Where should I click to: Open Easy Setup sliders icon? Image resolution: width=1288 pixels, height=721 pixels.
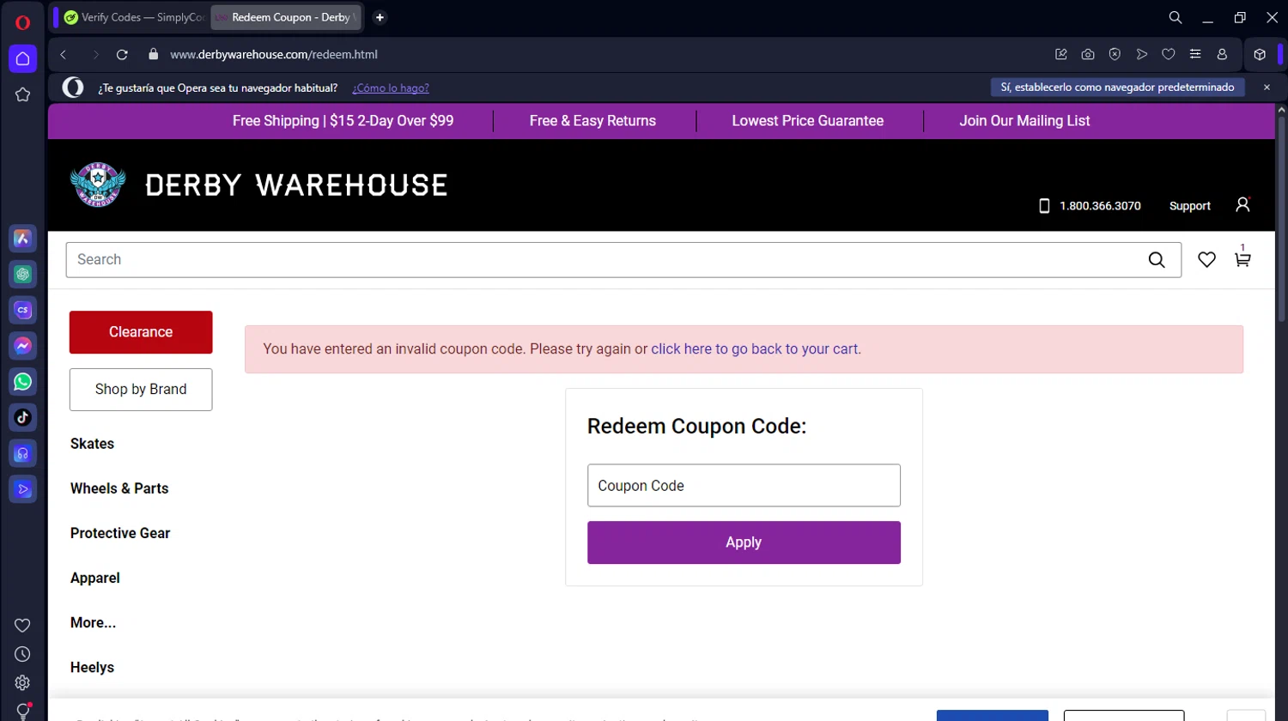click(1195, 54)
